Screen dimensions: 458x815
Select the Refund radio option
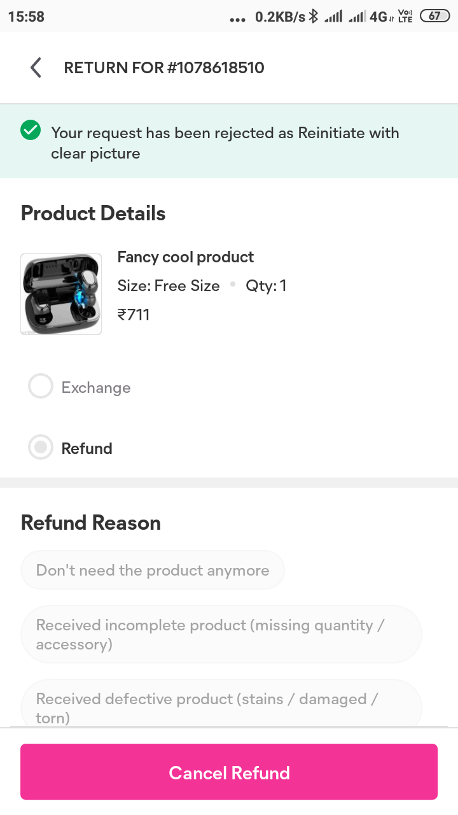(41, 448)
